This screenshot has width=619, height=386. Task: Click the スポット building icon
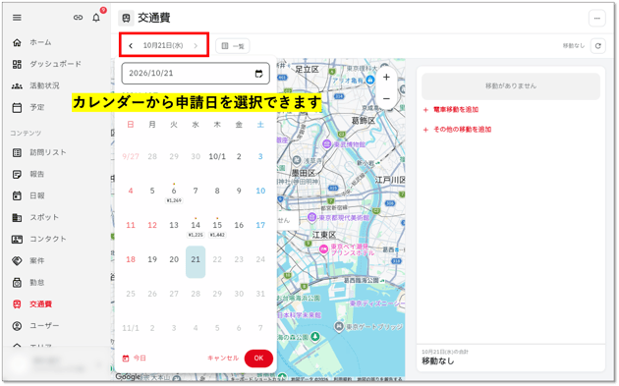pos(17,217)
